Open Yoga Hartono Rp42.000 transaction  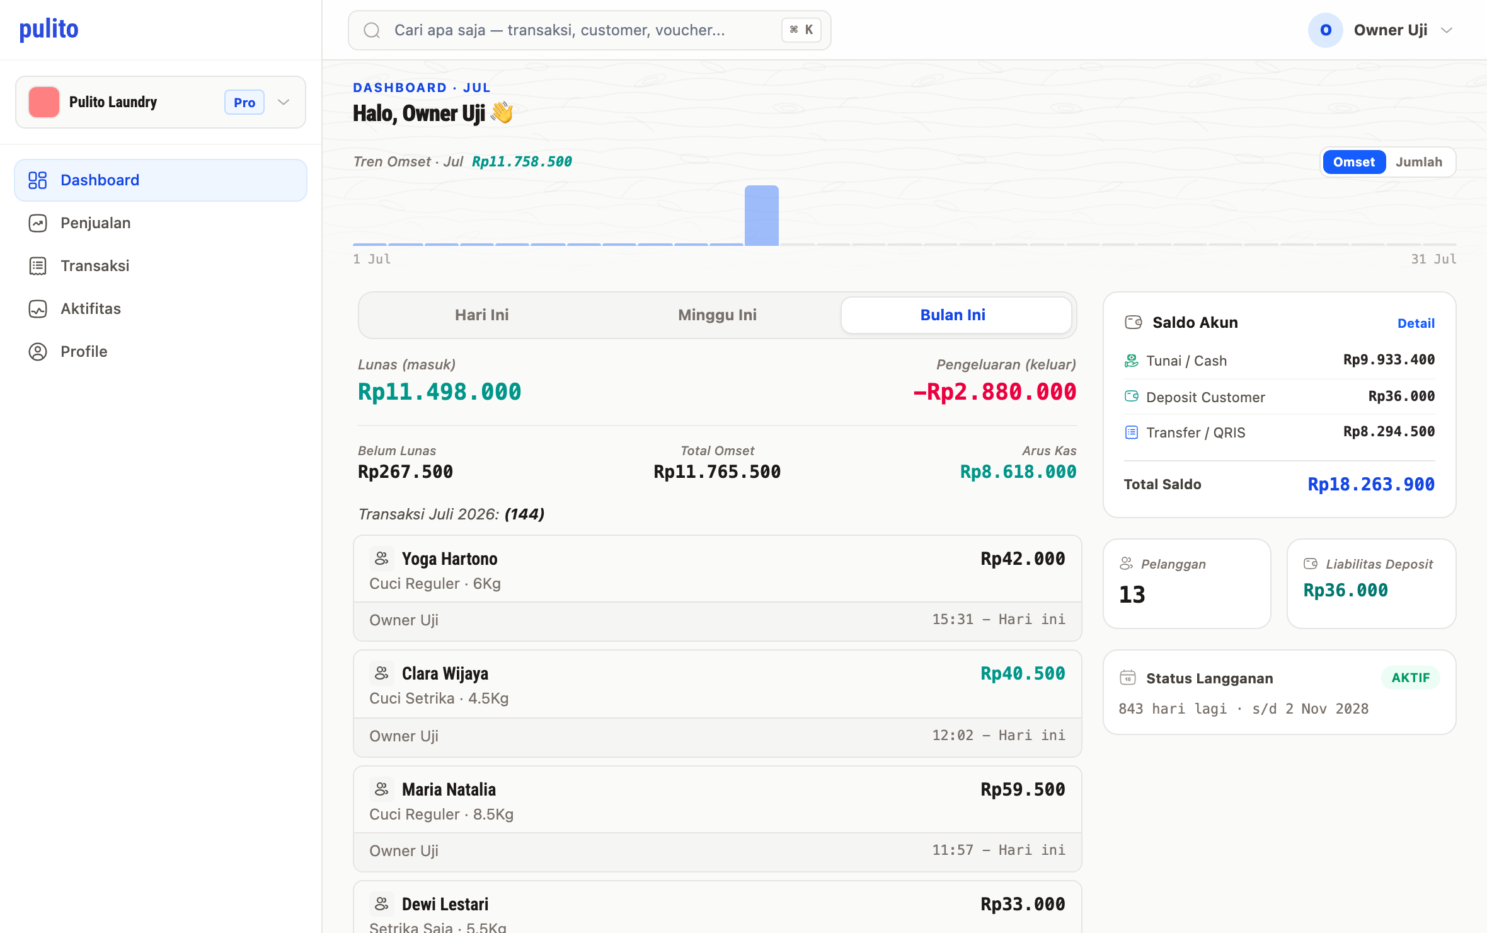tap(717, 588)
